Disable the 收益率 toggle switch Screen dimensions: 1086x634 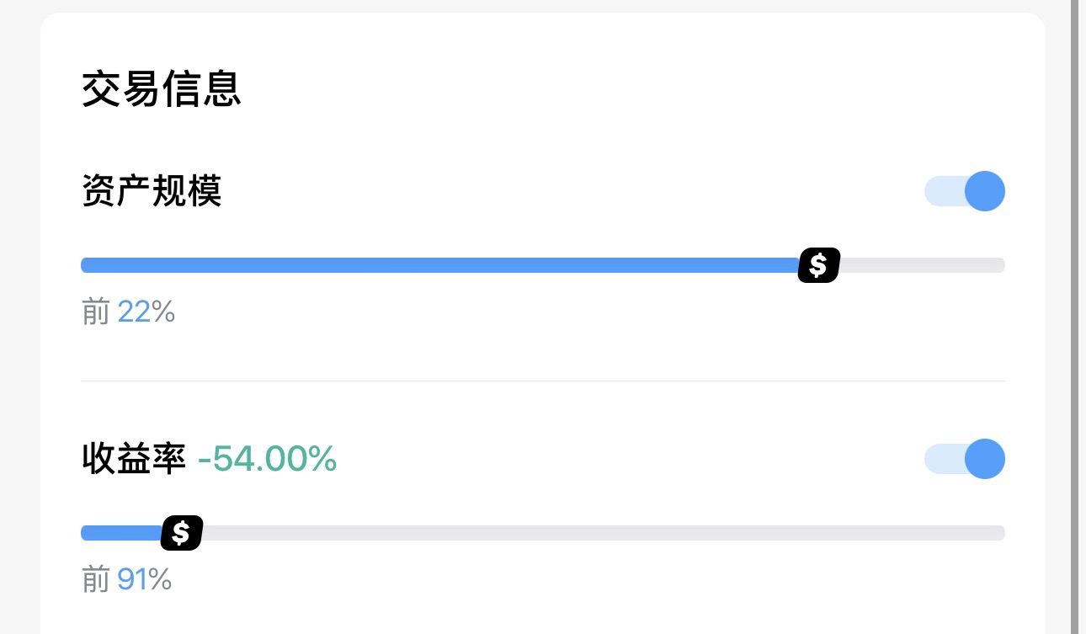[x=965, y=459]
